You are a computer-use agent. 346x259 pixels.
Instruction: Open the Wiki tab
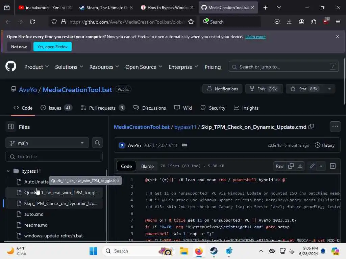coord(183,108)
